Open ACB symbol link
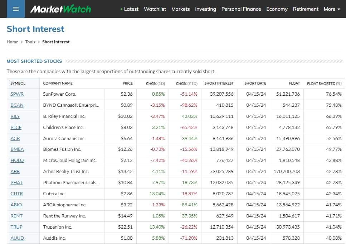This screenshot has height=244, width=346. (x=15, y=138)
